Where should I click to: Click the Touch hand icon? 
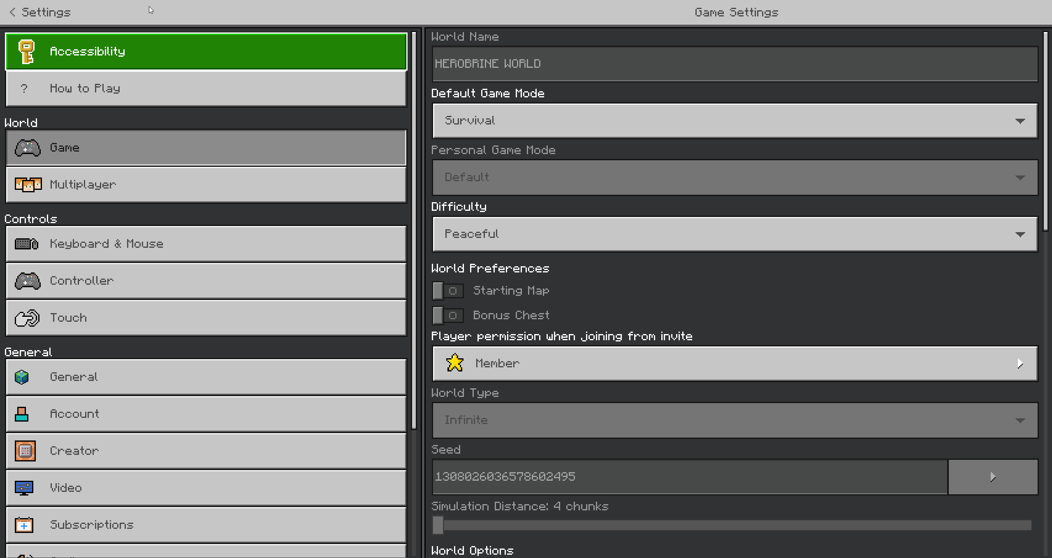coord(27,318)
